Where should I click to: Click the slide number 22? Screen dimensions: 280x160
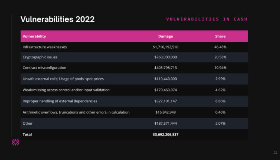(275, 153)
